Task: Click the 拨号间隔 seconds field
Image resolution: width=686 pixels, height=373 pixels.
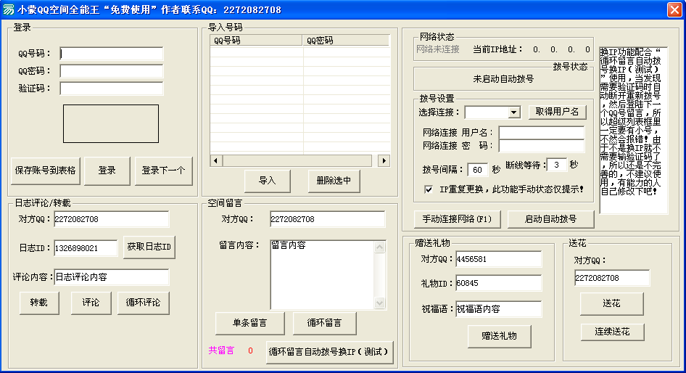Action: point(477,169)
